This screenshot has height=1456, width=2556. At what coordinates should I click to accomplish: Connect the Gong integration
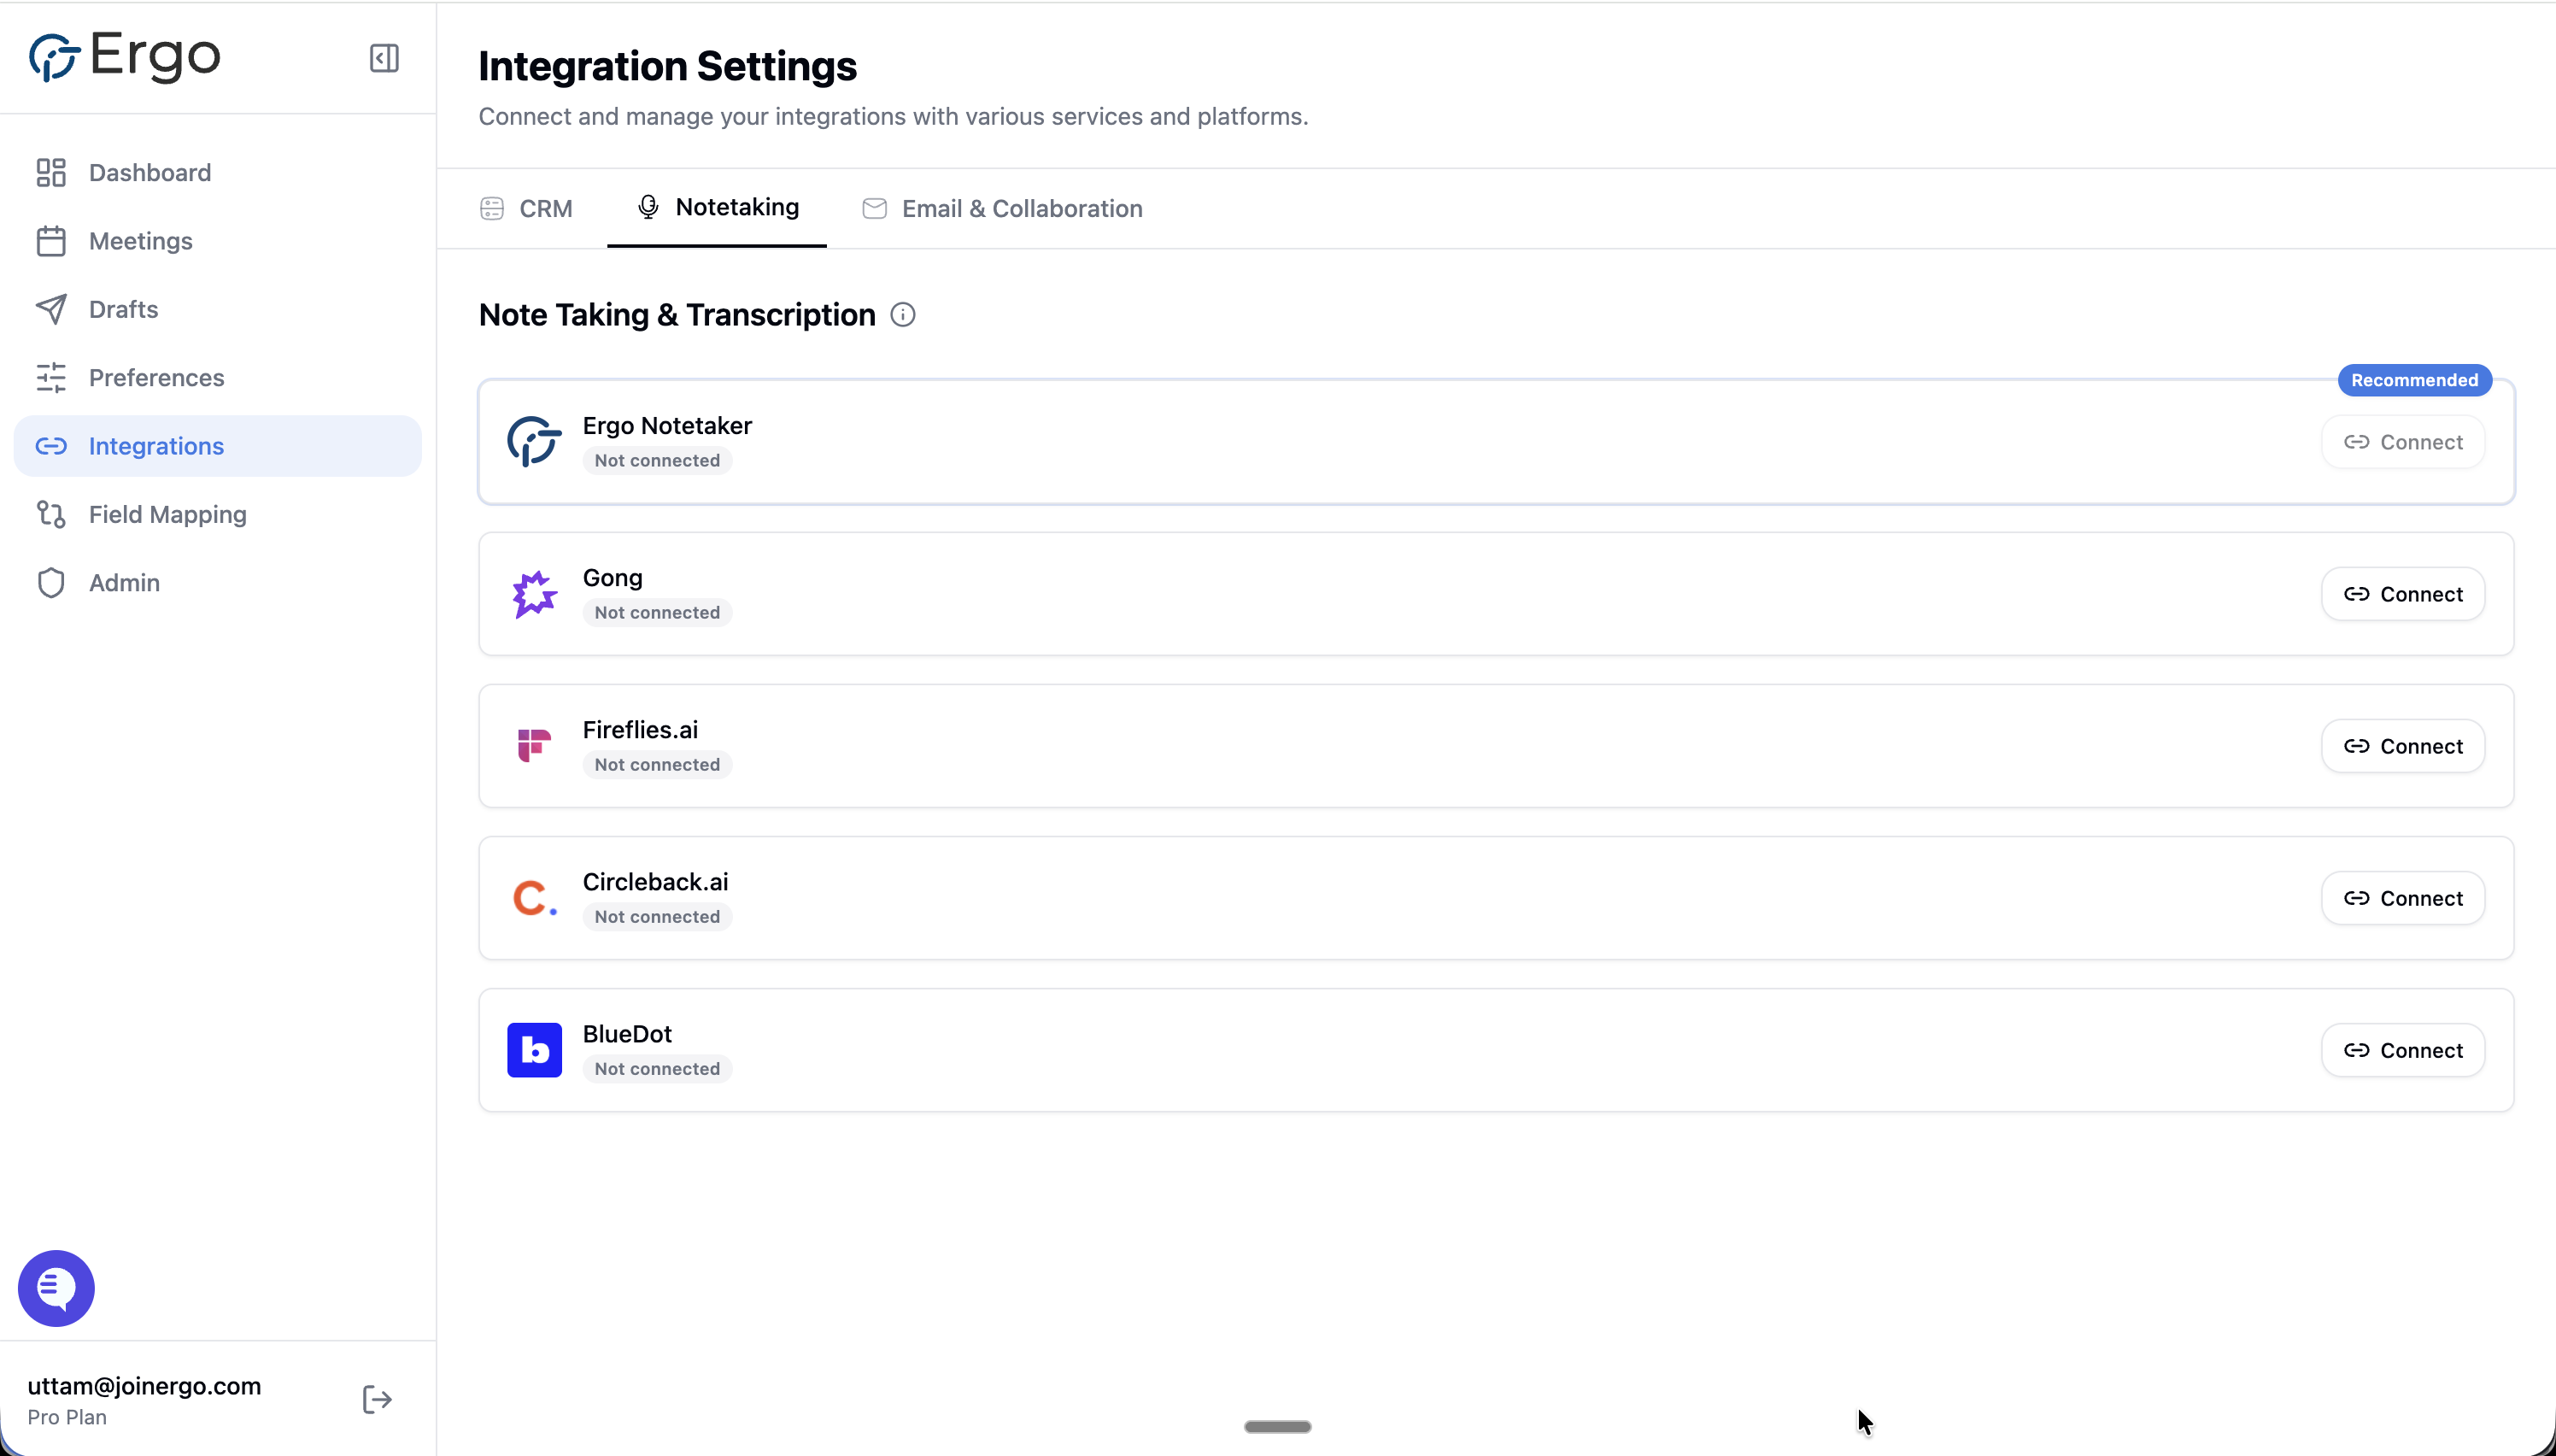pos(2402,594)
